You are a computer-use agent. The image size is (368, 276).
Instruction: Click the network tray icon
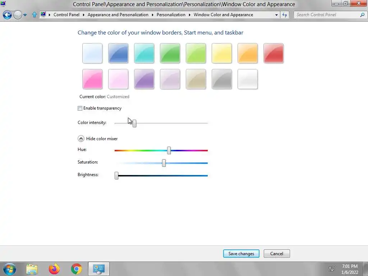[x=332, y=269]
